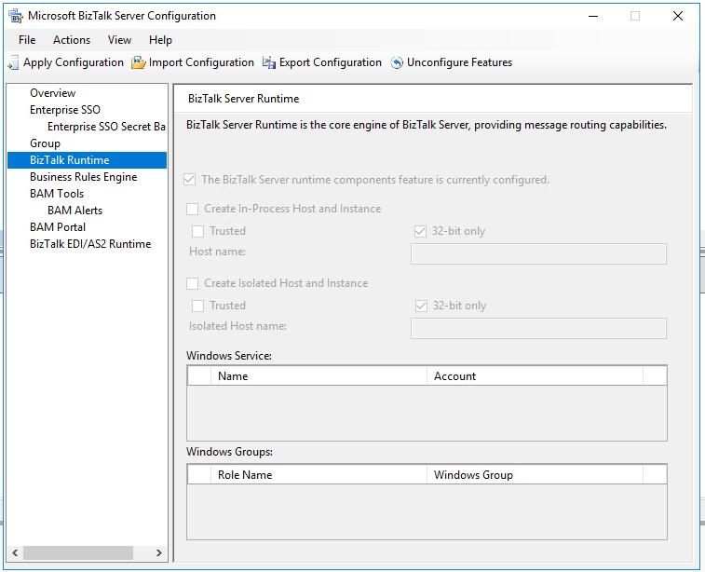Image resolution: width=705 pixels, height=572 pixels.
Task: Click the left arrow of tree scrollbar
Action: click(15, 552)
